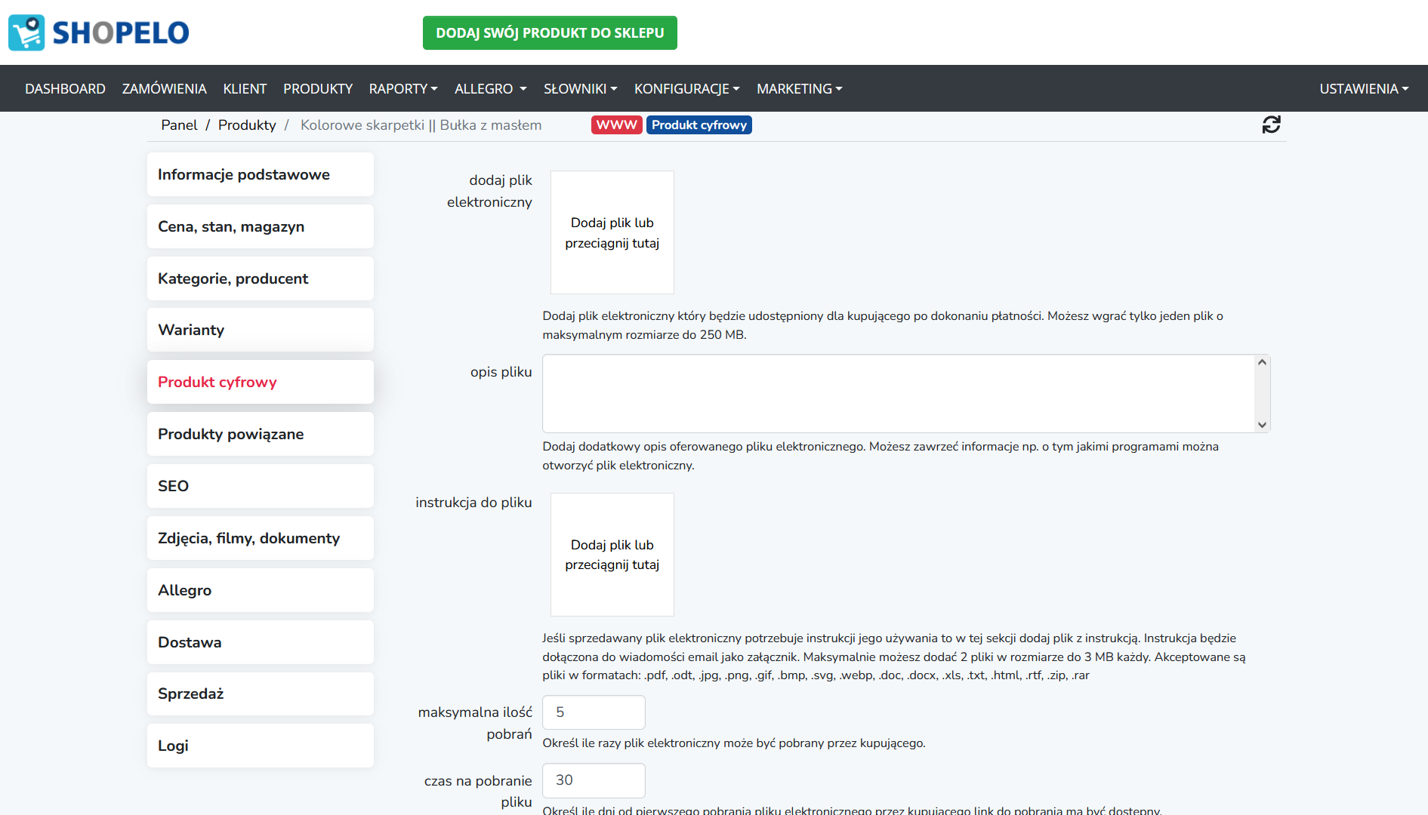This screenshot has height=815, width=1428.
Task: Open the Informacje podstawowe tab
Action: tap(261, 174)
